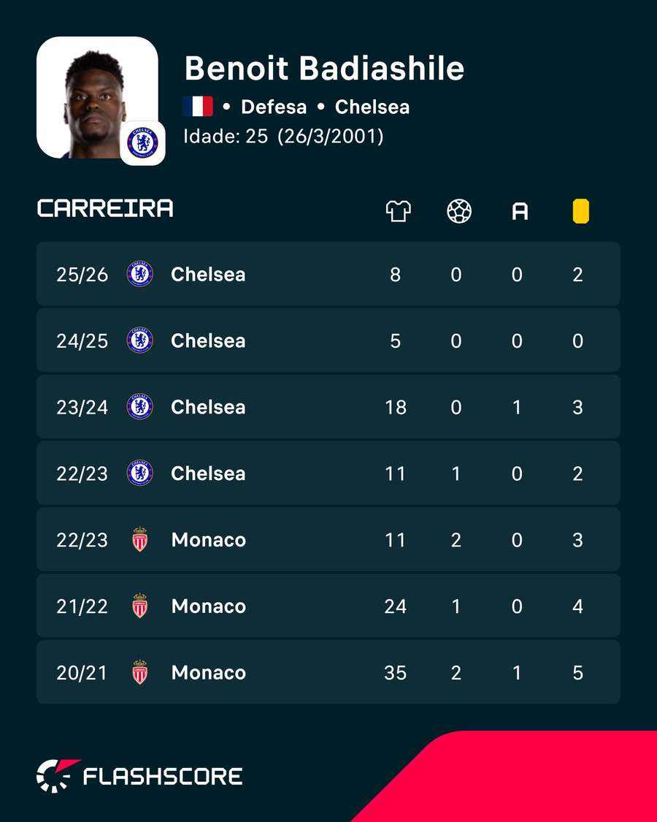Click the Chelsea crest in 22/23 row

140,473
